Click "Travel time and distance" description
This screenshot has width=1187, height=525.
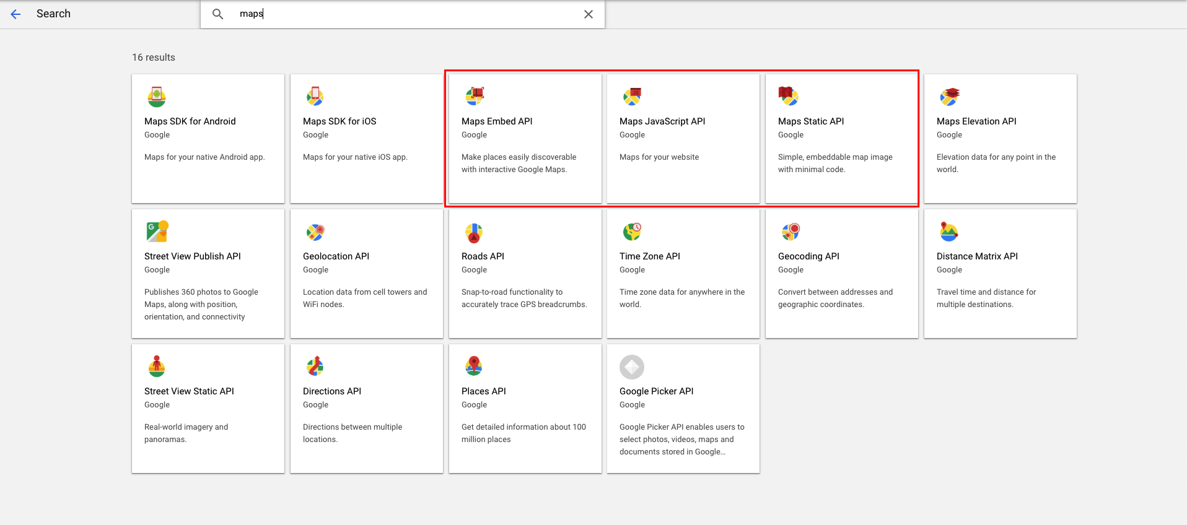point(986,298)
